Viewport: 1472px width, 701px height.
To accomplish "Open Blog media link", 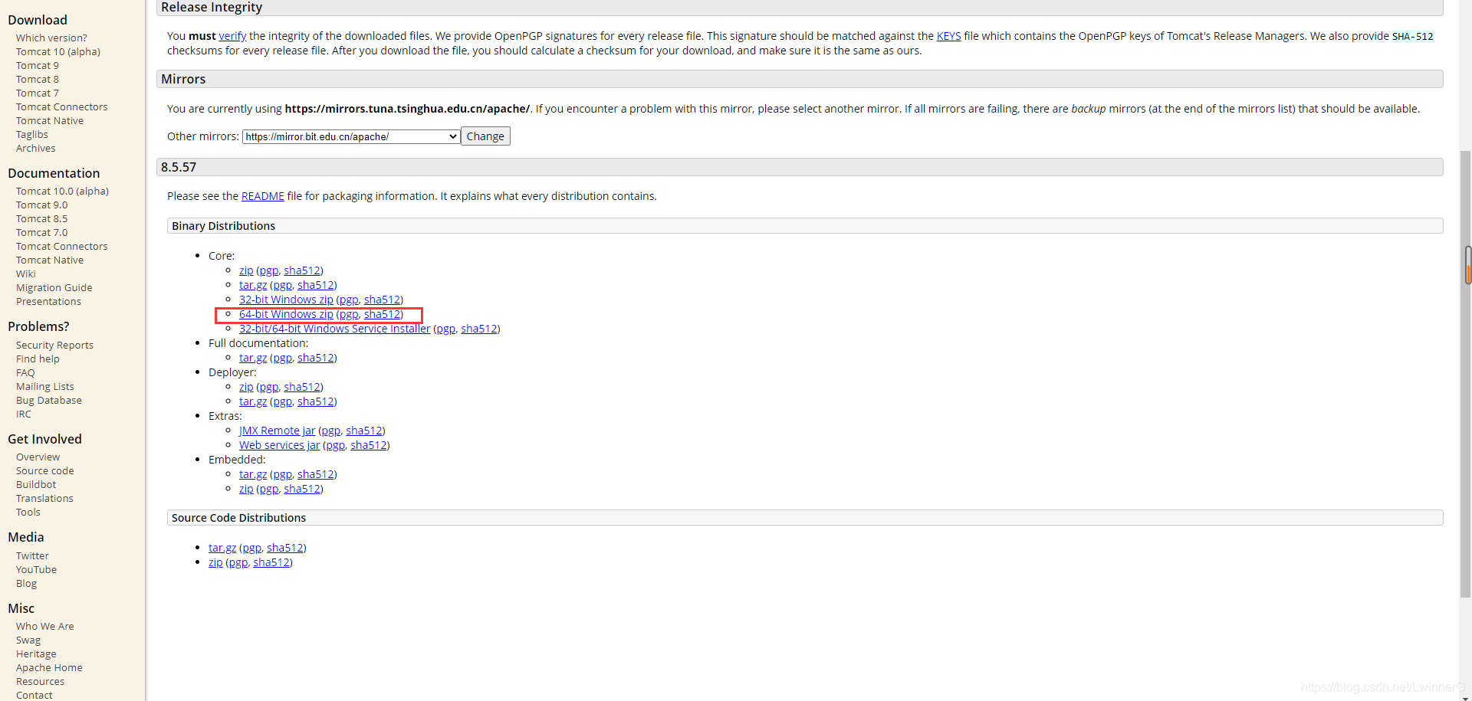I will 26,584.
